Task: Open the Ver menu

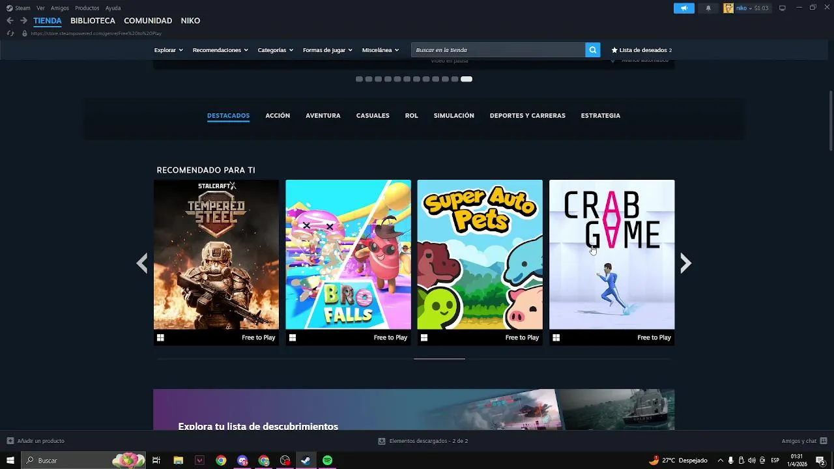Action: [x=40, y=8]
